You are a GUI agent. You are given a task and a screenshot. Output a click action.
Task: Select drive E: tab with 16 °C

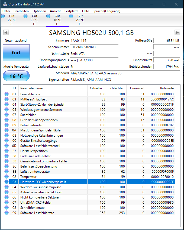tap(57, 20)
